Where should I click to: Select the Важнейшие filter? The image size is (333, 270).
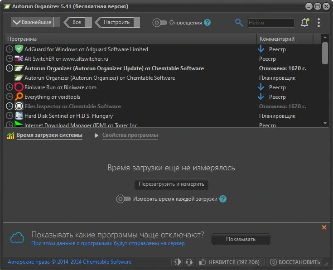(x=35, y=22)
